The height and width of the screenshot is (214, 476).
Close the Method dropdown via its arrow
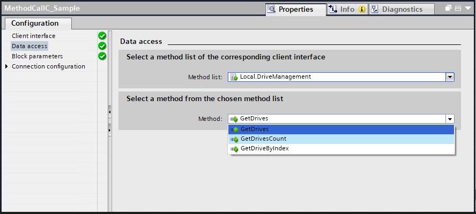[x=450, y=119]
